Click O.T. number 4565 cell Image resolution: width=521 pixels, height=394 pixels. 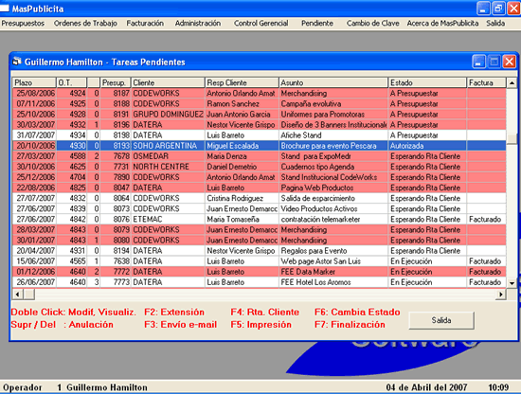(71, 261)
